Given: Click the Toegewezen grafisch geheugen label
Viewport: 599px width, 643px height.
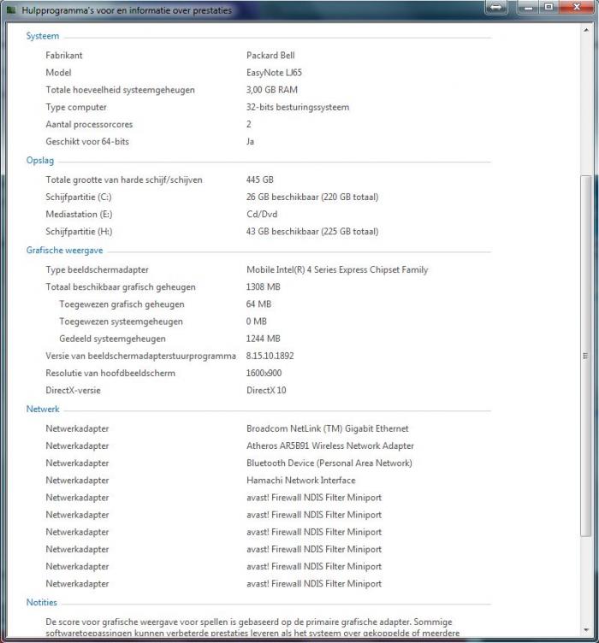Looking at the screenshot, I should pyautogui.click(x=122, y=304).
